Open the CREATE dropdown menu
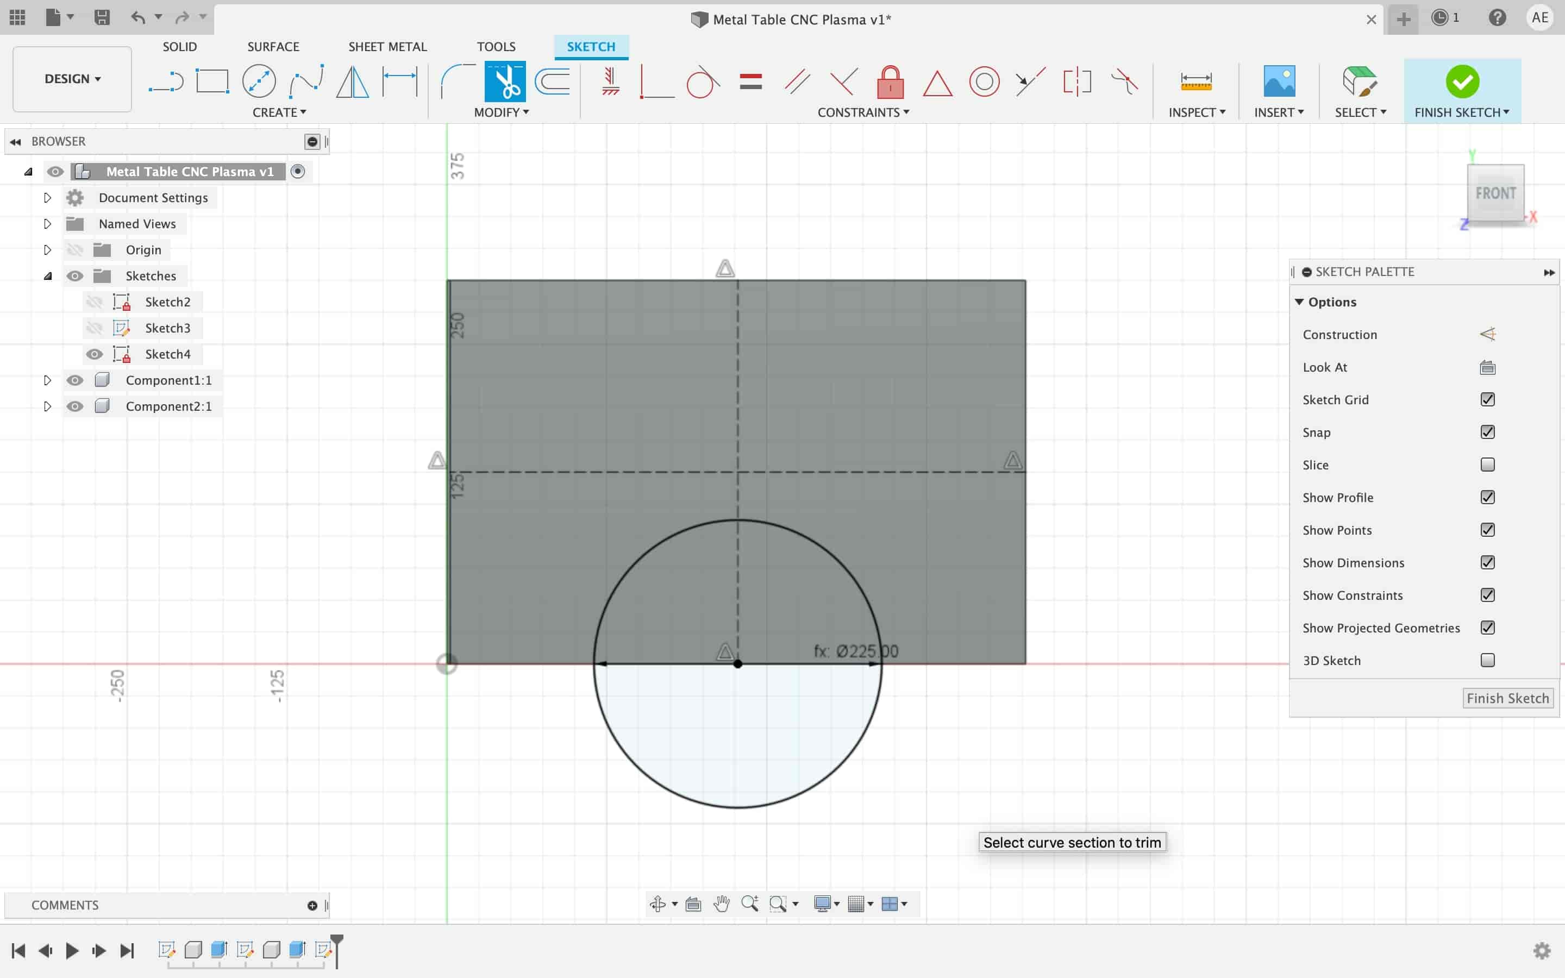The width and height of the screenshot is (1565, 978). (x=279, y=112)
